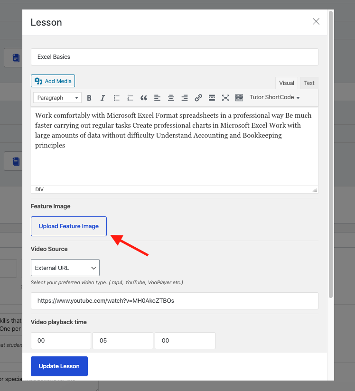
Task: Click the upper blue lesson document icon behind dialog
Action: [x=16, y=58]
